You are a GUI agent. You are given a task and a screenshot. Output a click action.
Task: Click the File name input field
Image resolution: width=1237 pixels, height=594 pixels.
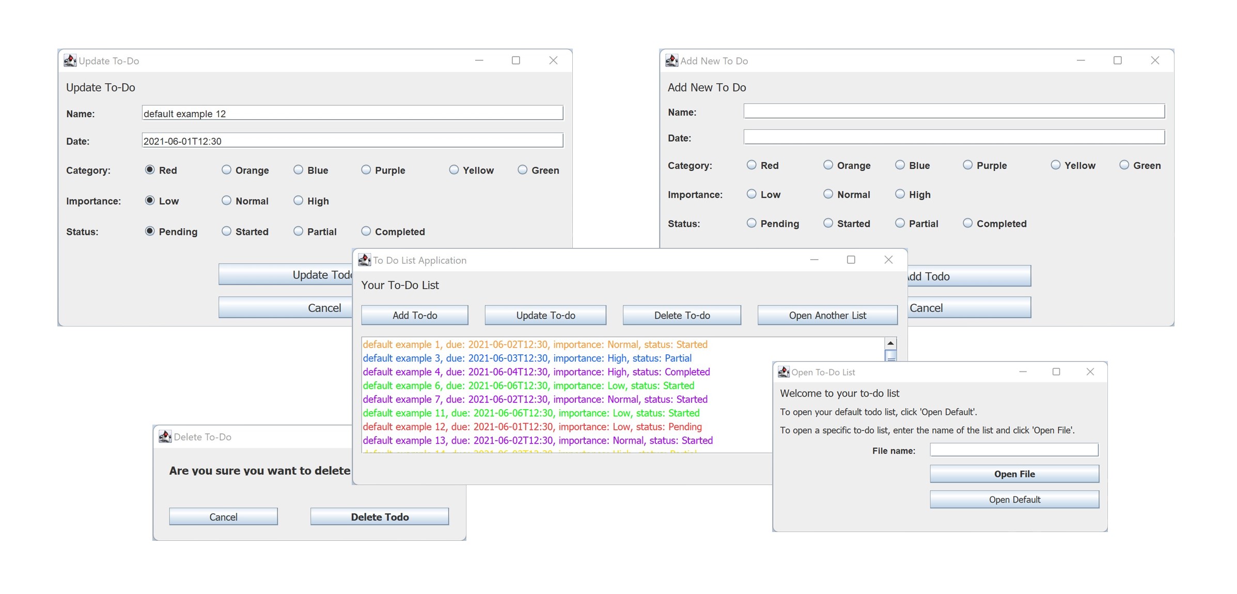(x=1013, y=450)
